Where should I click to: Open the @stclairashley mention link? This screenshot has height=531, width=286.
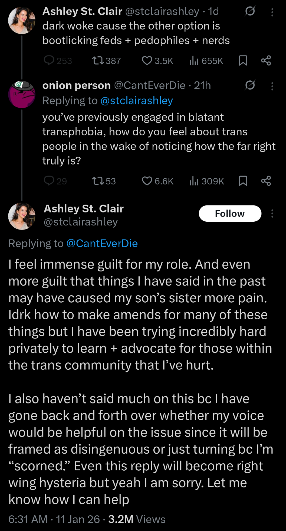click(x=136, y=101)
